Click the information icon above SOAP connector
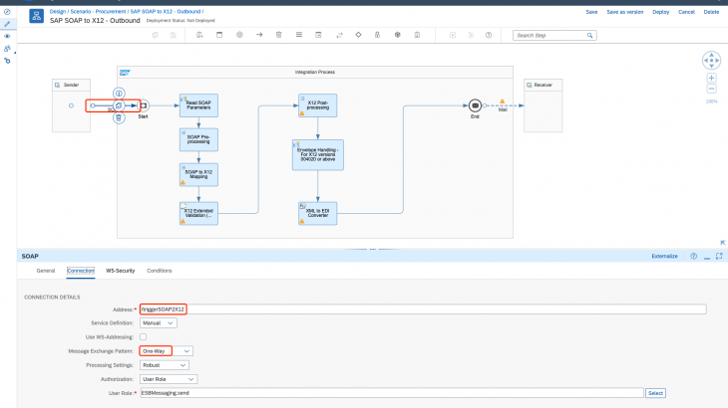The height and width of the screenshot is (408, 728). coord(119,94)
